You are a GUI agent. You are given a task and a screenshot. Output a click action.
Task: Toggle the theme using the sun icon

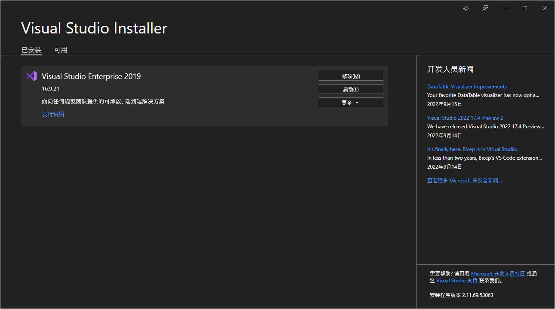pos(466,8)
